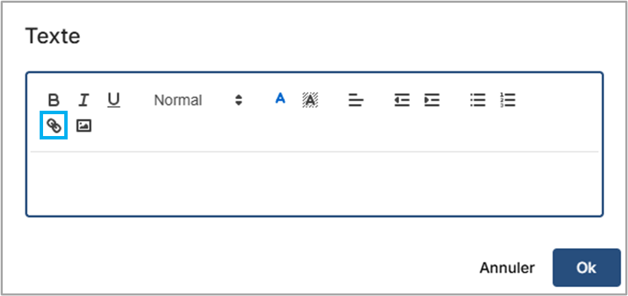Viewport: 628px width, 296px height.
Task: Click the empty toolbar space right of image icon
Action: 342,126
